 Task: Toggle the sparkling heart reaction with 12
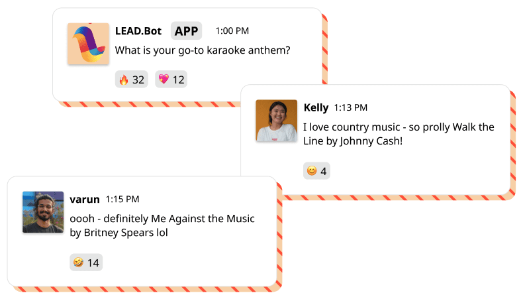click(171, 80)
